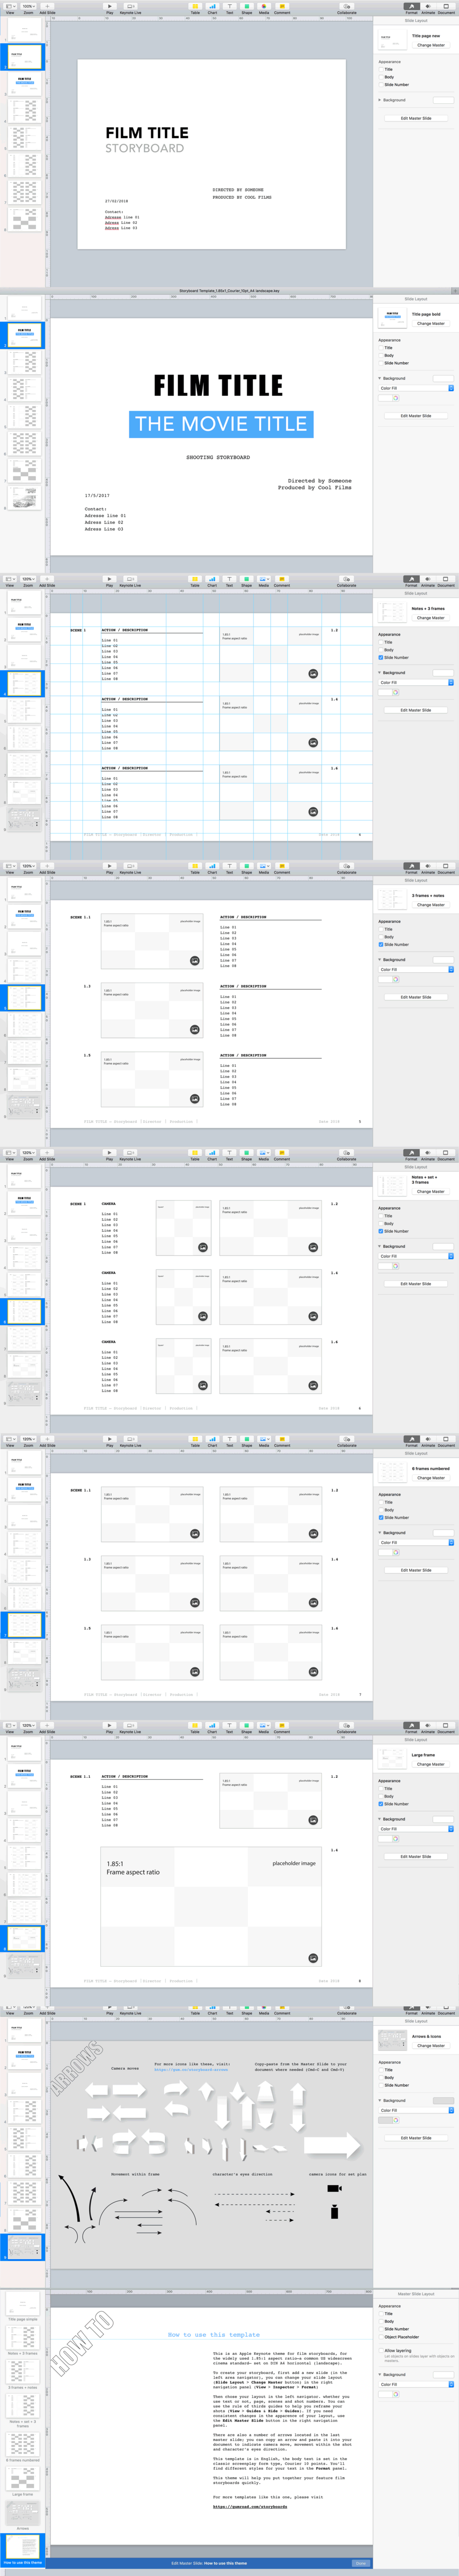Screen dimensions: 459x2576
Task: Click Chart icon in 3 frames + notes window
Action: click(x=212, y=866)
